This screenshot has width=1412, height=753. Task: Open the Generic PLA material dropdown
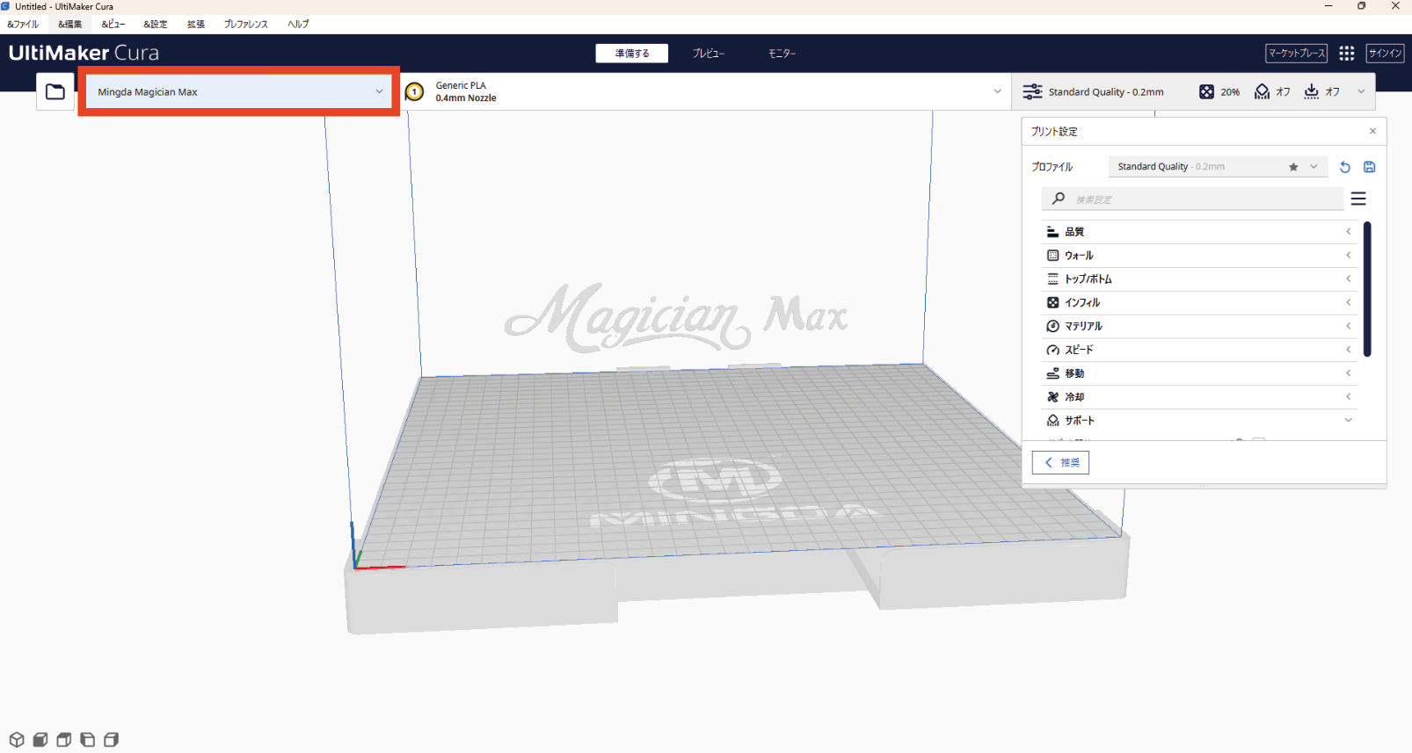703,92
